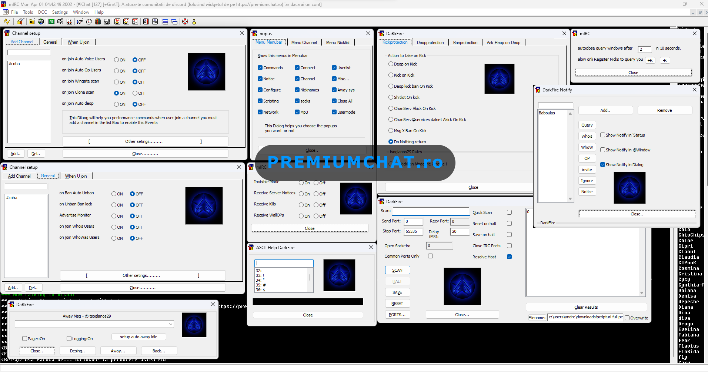Select Baboulas in the notify list
708x372 pixels.
pos(547,113)
